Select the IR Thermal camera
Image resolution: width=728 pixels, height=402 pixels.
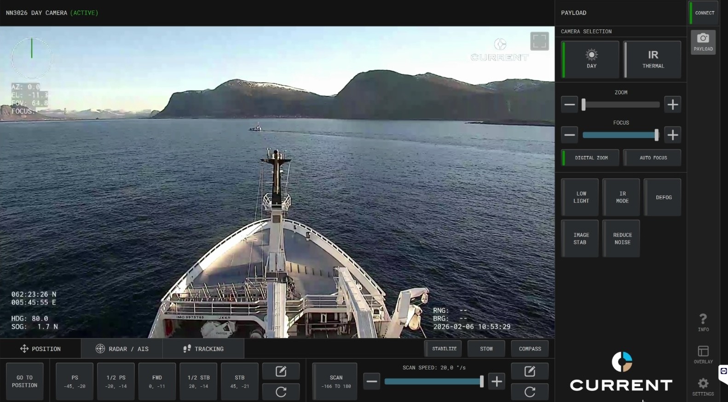652,59
